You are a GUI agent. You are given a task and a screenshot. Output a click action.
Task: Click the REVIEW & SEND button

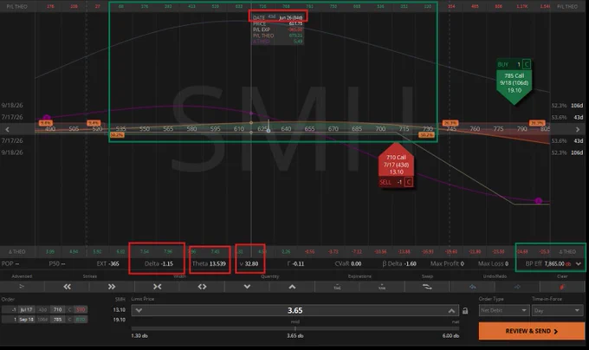coord(532,331)
